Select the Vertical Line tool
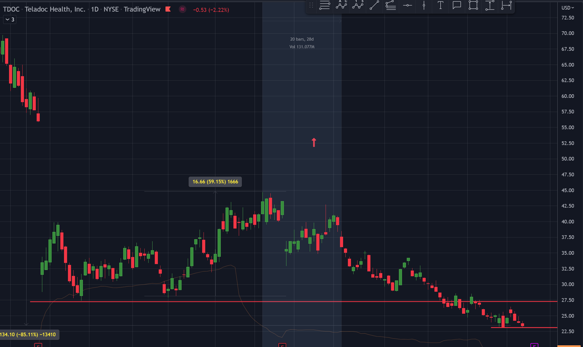This screenshot has width=583, height=347. (x=424, y=5)
